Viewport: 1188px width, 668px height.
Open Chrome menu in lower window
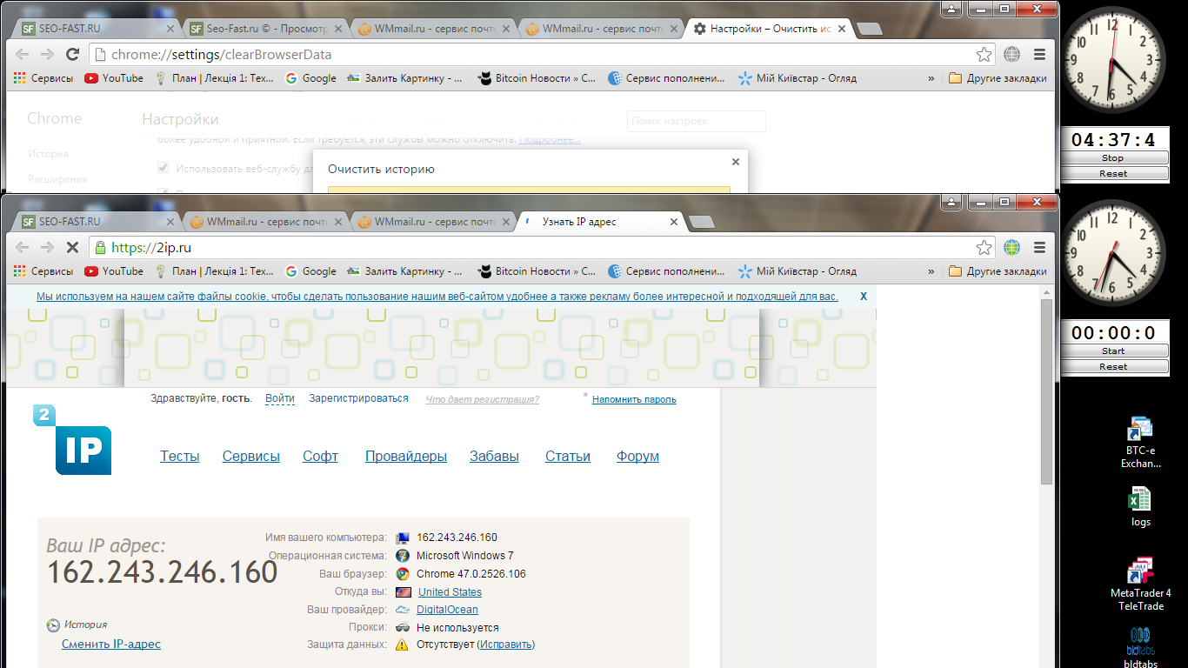[1039, 248]
